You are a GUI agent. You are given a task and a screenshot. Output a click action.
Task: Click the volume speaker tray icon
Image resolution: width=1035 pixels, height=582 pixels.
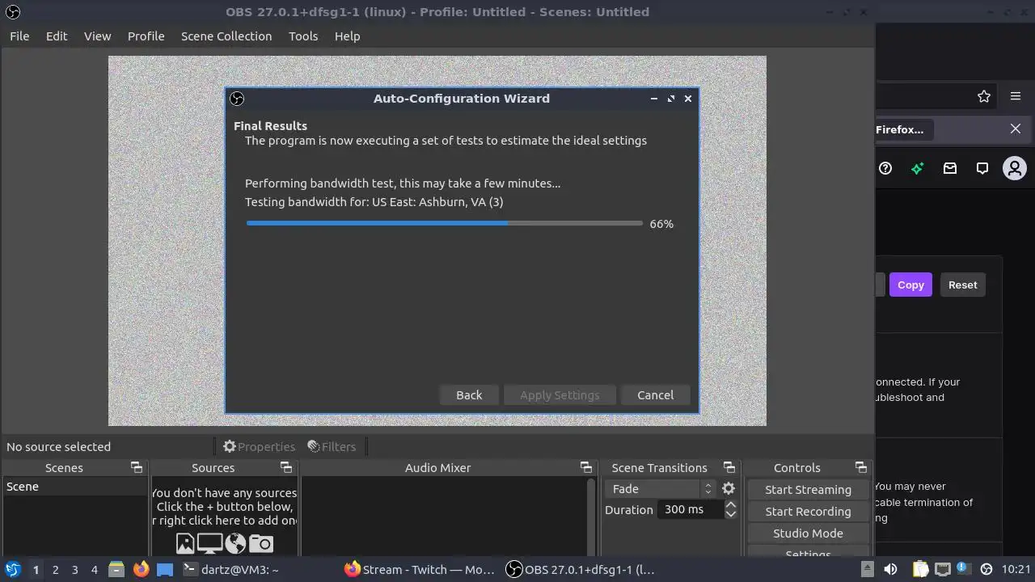point(890,569)
